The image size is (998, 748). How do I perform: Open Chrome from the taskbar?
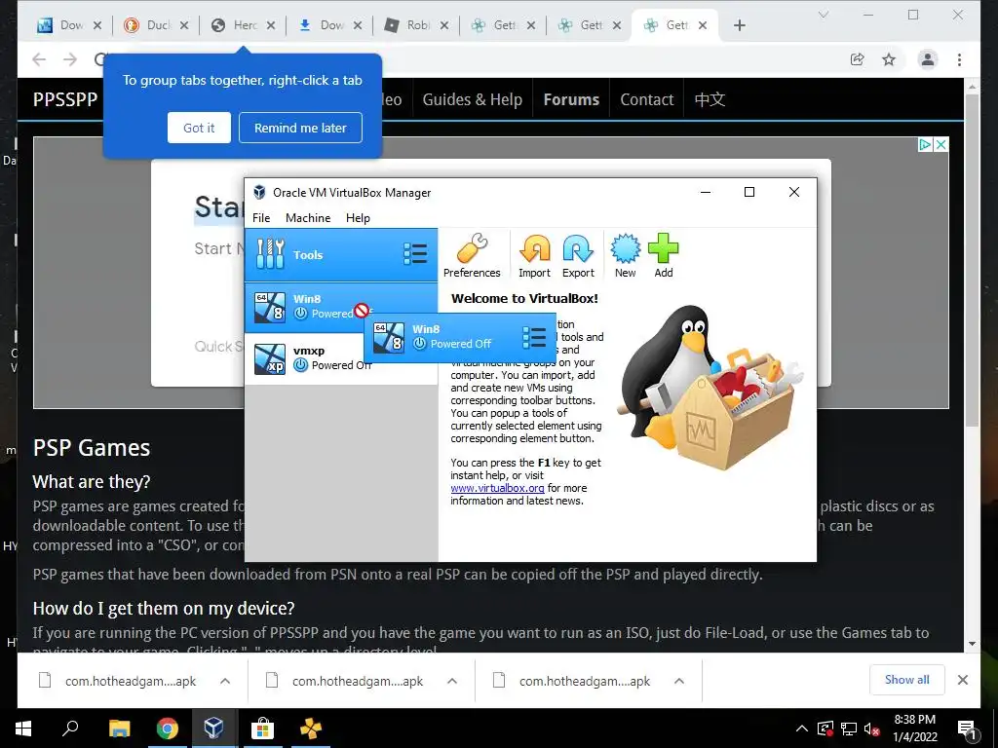(167, 729)
